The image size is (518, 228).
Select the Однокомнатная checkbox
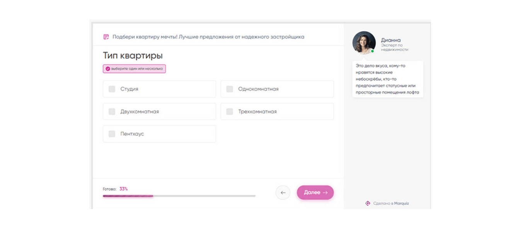pos(230,89)
